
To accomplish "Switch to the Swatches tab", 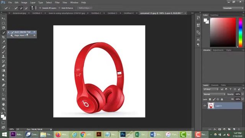I will 214,15.
